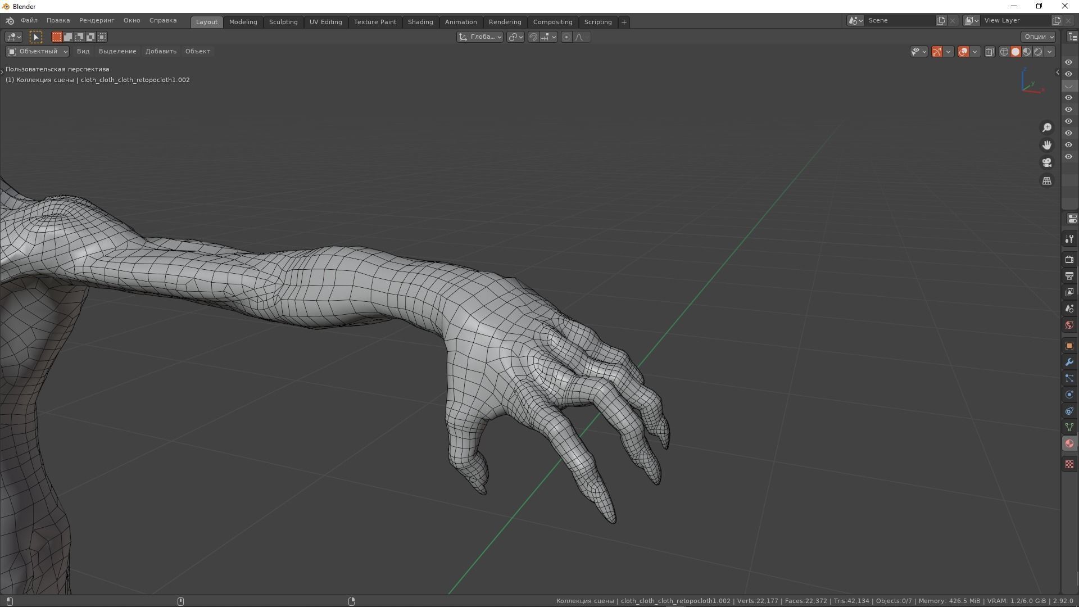Open the Material properties tab icon
The image size is (1079, 607).
click(1069, 444)
